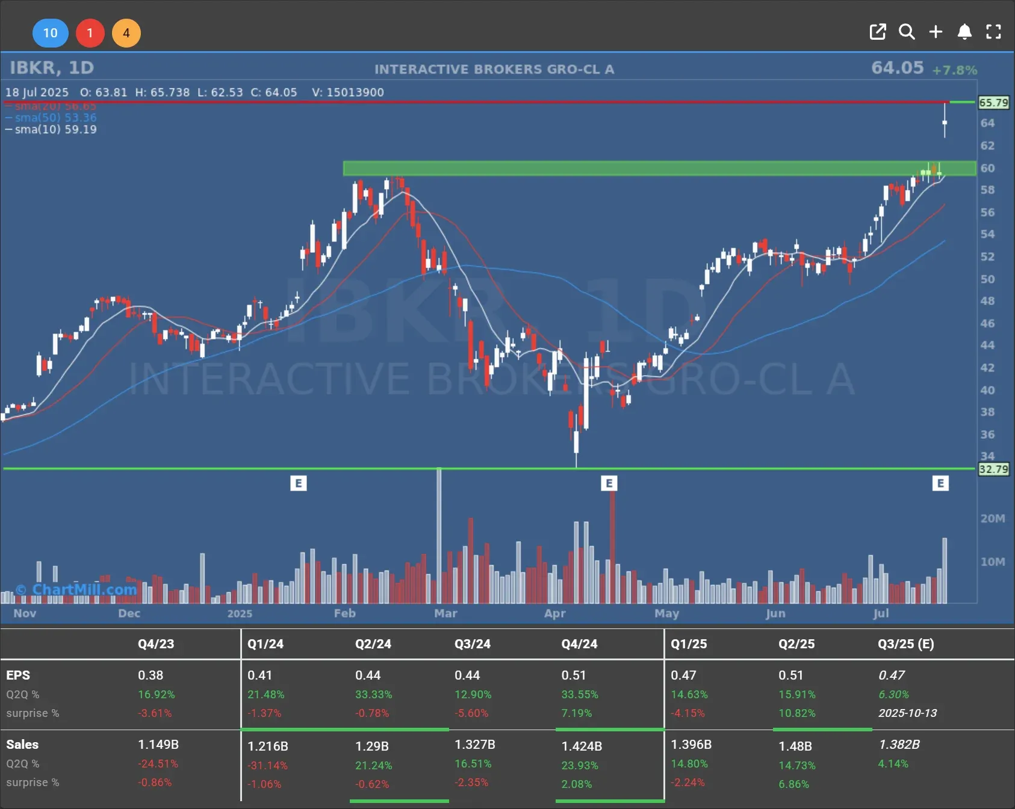Click the EPS row label
Image resolution: width=1015 pixels, height=809 pixels.
click(18, 675)
